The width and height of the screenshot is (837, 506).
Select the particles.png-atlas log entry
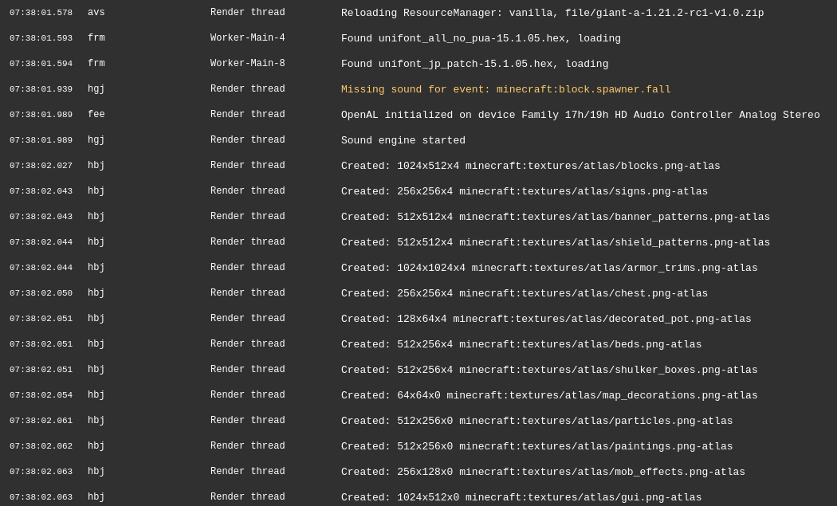(x=536, y=421)
